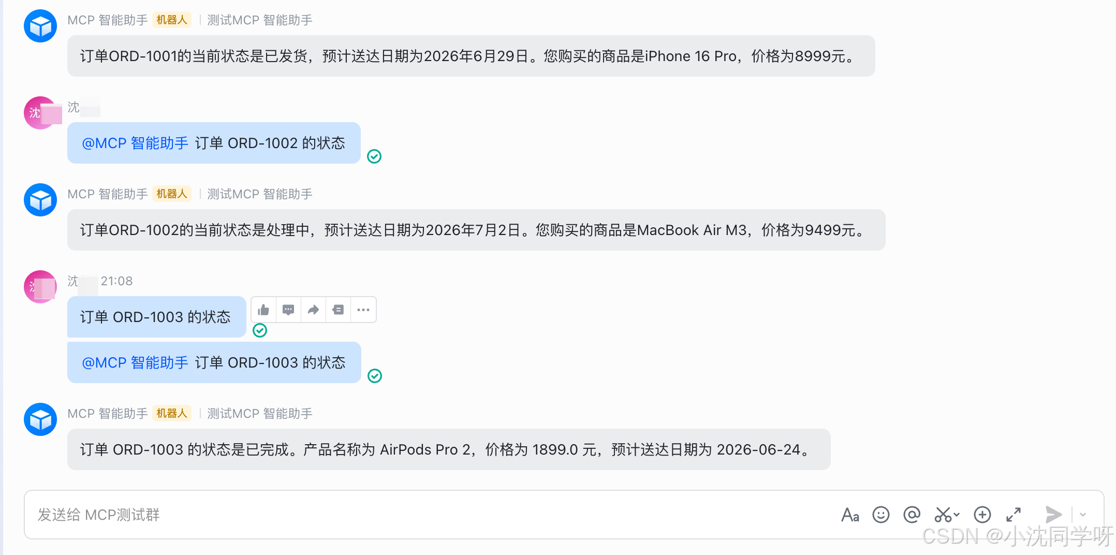Click read receipt beside plain ORD-1003 message

(x=260, y=330)
